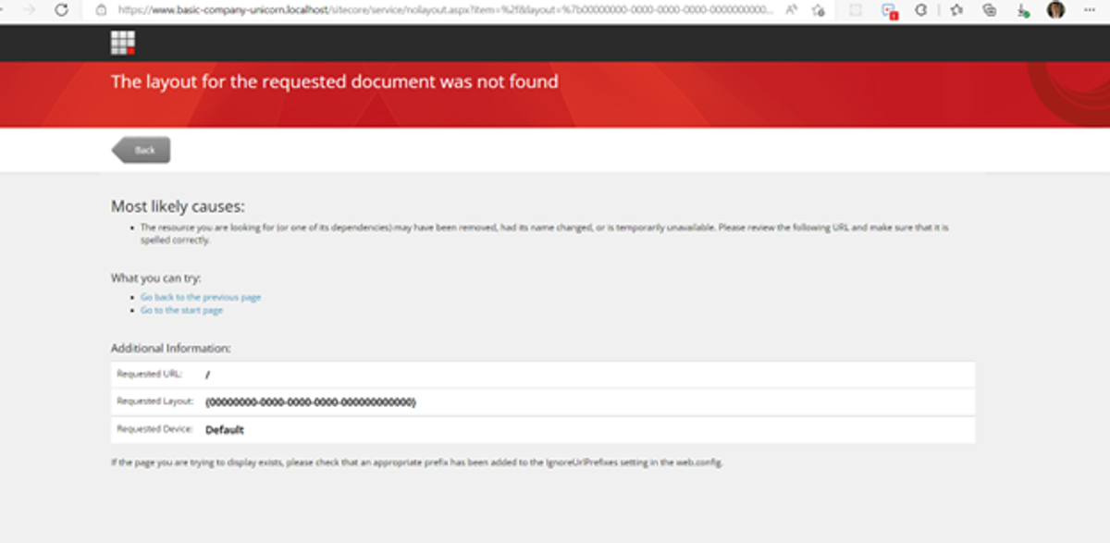
Task: Click the 'Most likely causes:' heading
Action: click(x=178, y=206)
